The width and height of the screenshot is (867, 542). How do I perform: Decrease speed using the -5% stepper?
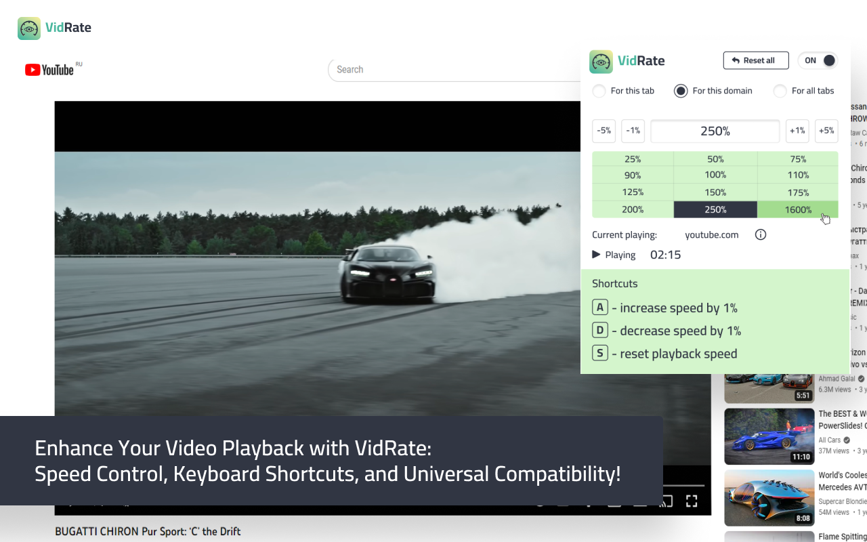coord(604,131)
